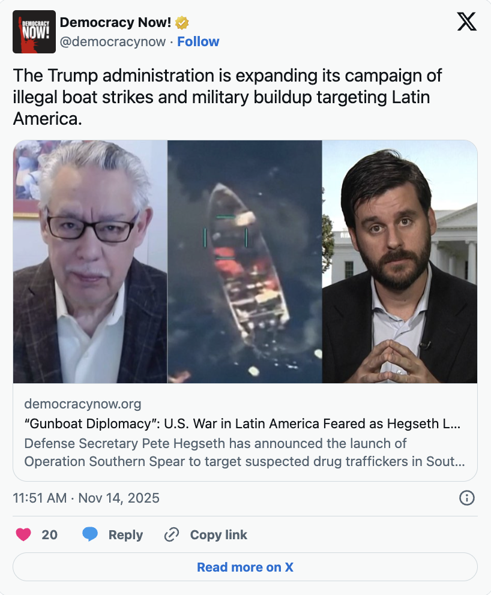
Task: Open the X logo in the corner
Action: [x=467, y=22]
